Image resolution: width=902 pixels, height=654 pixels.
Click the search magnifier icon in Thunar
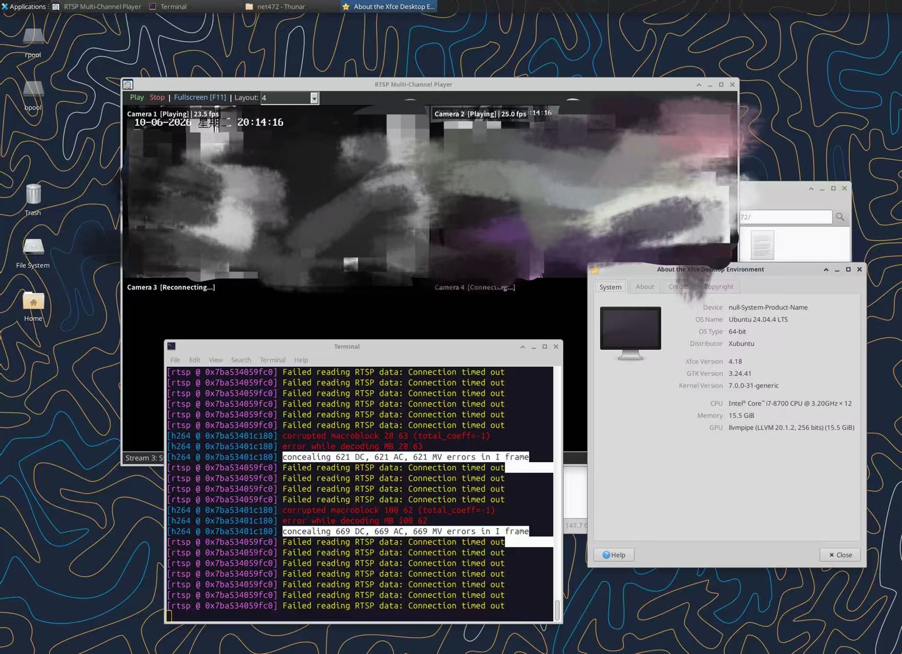840,217
